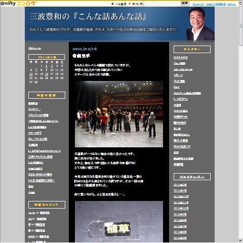Open the ログイン link in the top bar

[231, 4]
